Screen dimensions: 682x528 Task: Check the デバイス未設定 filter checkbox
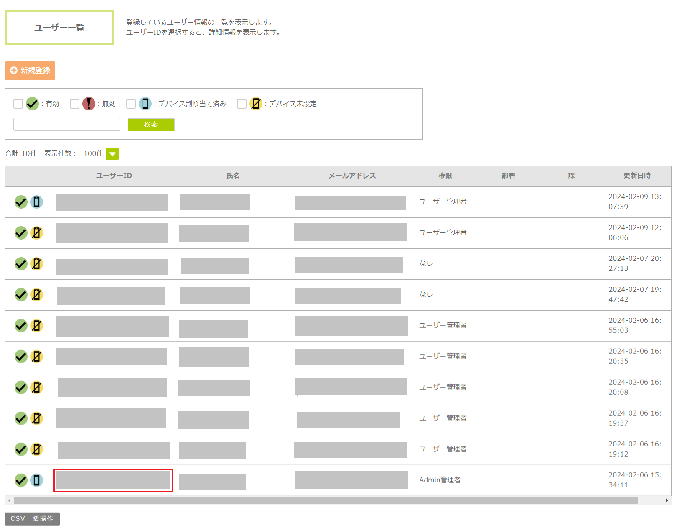pyautogui.click(x=242, y=104)
